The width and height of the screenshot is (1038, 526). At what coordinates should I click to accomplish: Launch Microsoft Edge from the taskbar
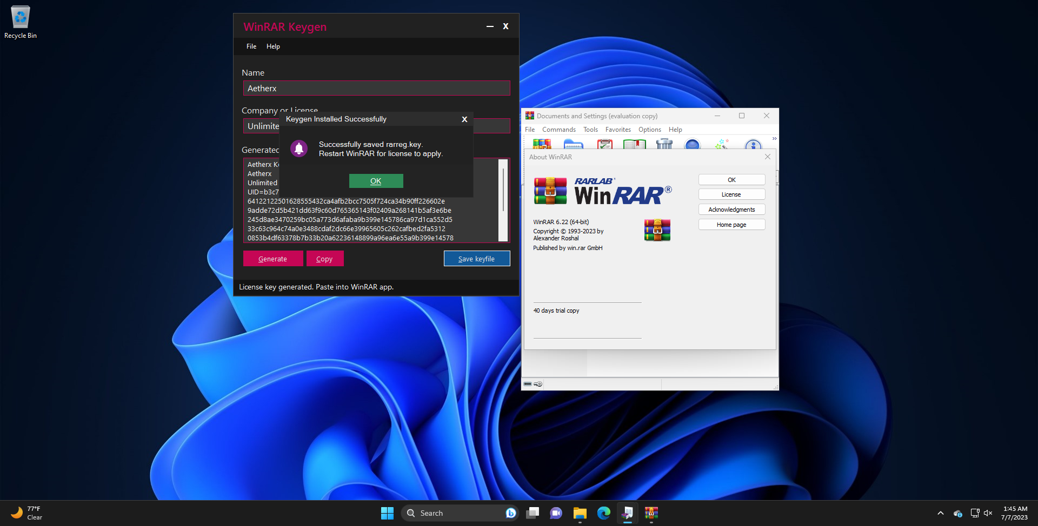(x=604, y=513)
